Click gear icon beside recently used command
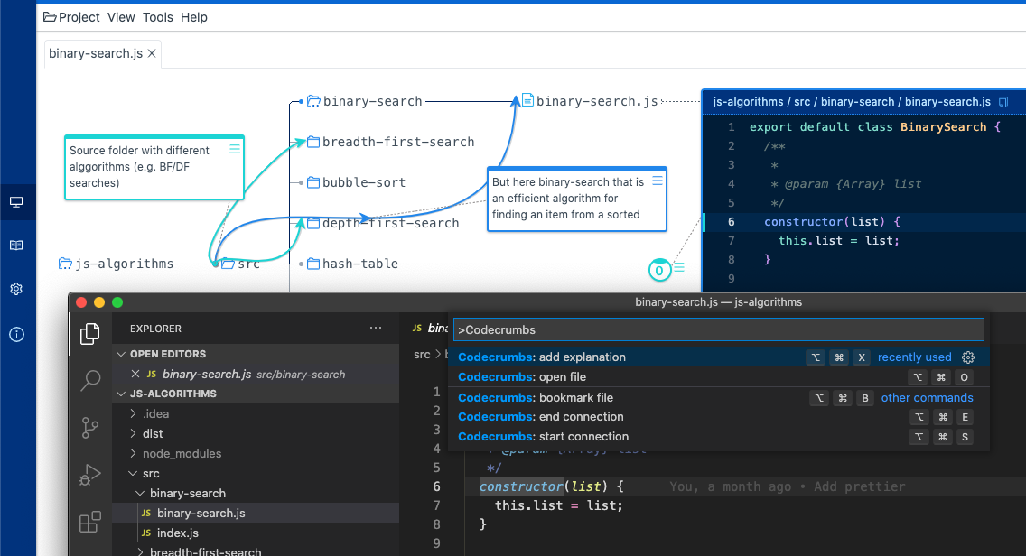1026x556 pixels. [968, 357]
